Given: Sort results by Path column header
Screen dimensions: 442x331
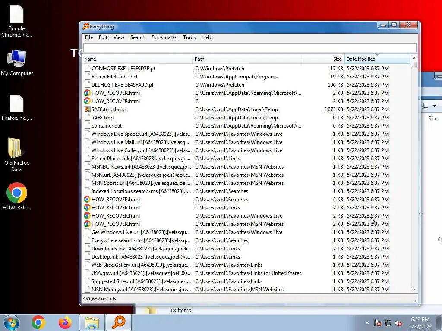Looking at the screenshot, I should point(247,59).
